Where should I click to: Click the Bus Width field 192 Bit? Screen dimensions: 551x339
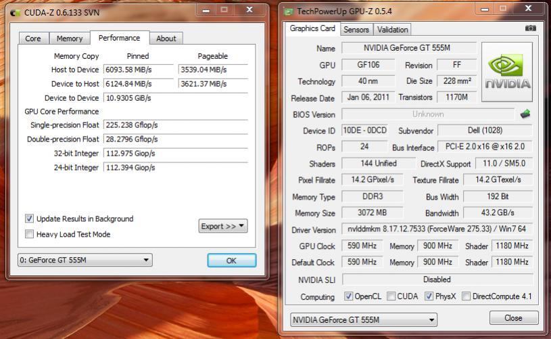[x=498, y=196]
